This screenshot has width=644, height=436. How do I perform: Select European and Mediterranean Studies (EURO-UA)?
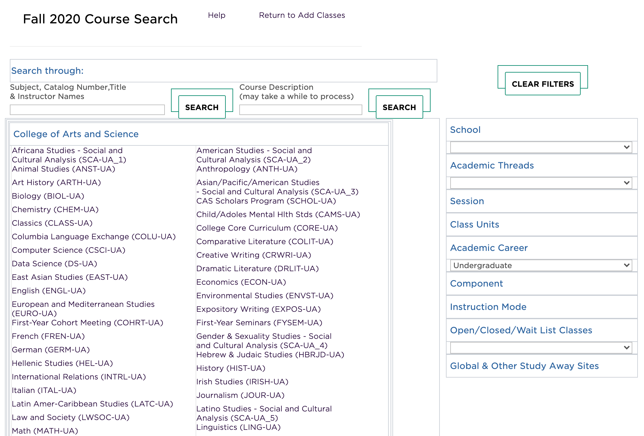[83, 309]
